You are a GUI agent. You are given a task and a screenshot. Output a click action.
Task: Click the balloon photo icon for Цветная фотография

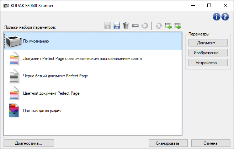pyautogui.click(x=14, y=110)
